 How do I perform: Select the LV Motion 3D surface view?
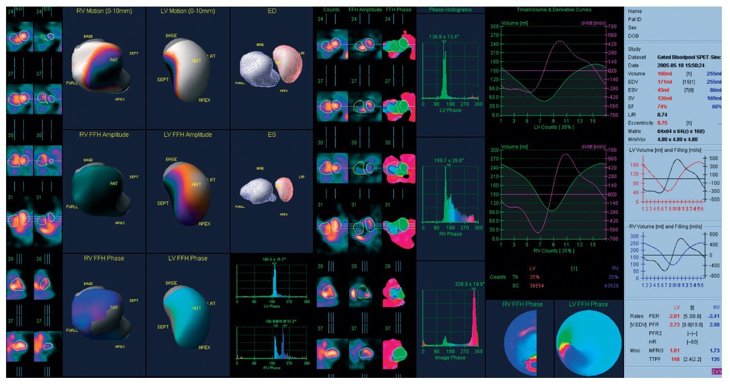pos(185,71)
